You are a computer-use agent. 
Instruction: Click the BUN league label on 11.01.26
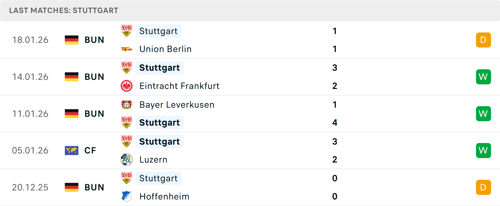[x=94, y=114]
